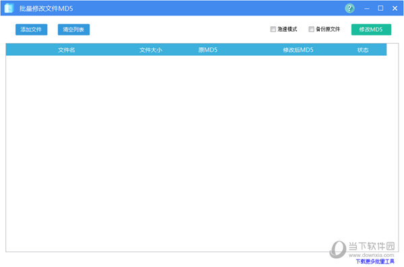
Task: Tick the 备份原文件 checkbox
Action: pyautogui.click(x=311, y=30)
